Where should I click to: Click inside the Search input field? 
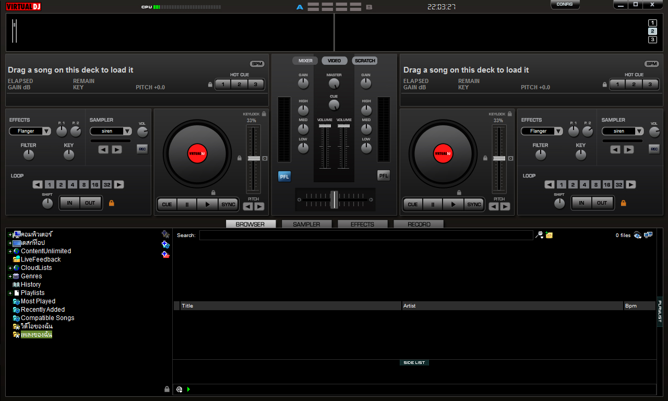[x=365, y=235]
